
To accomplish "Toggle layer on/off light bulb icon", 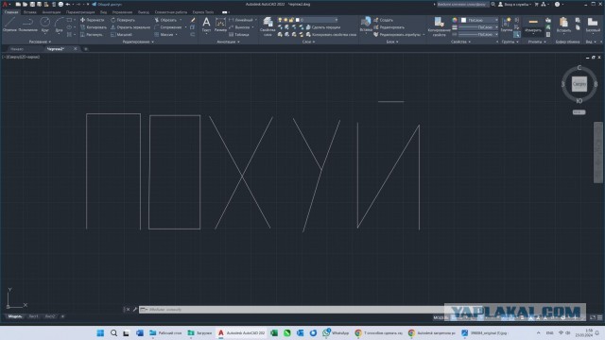I will point(280,20).
